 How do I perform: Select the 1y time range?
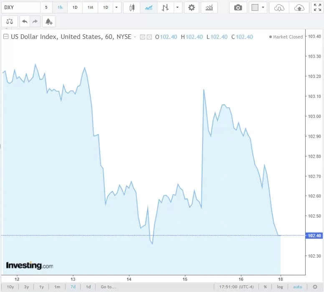pyautogui.click(x=41, y=287)
